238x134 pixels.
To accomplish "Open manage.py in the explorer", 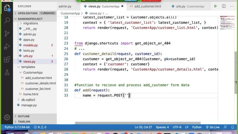I will click(29, 105).
